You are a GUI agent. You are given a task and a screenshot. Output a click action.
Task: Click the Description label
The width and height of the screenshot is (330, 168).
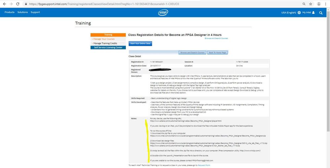[136, 76]
